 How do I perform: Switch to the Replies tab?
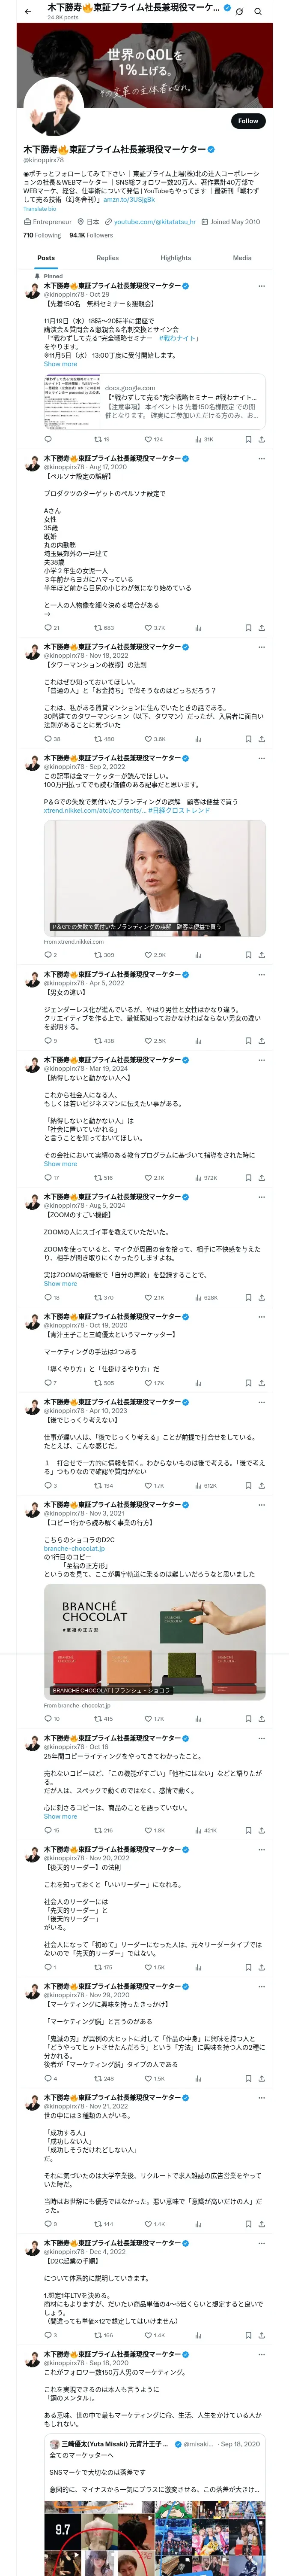[107, 258]
